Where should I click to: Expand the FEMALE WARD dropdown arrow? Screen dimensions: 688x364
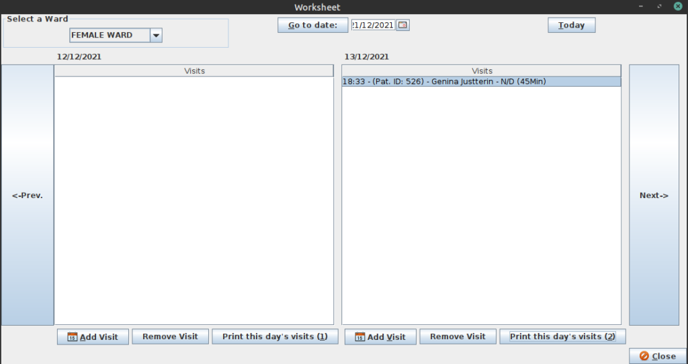[x=156, y=36]
